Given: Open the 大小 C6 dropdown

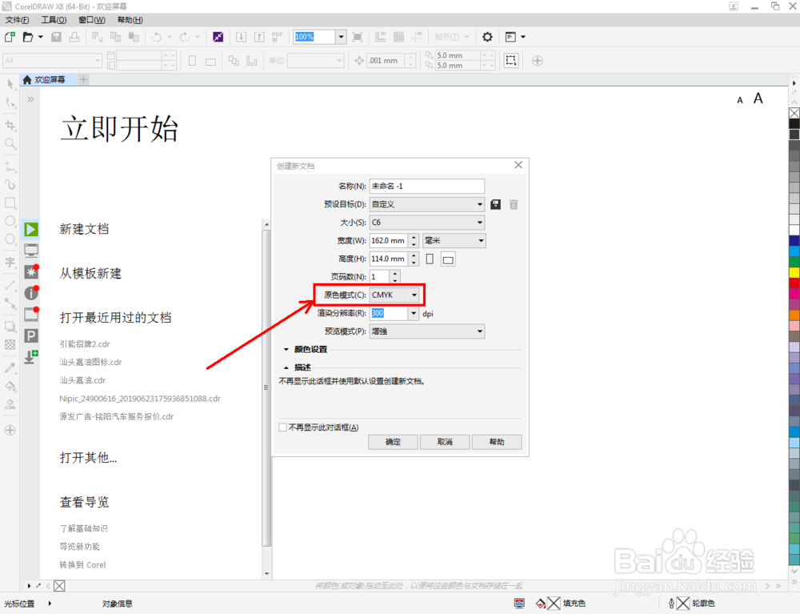Looking at the screenshot, I should (427, 223).
